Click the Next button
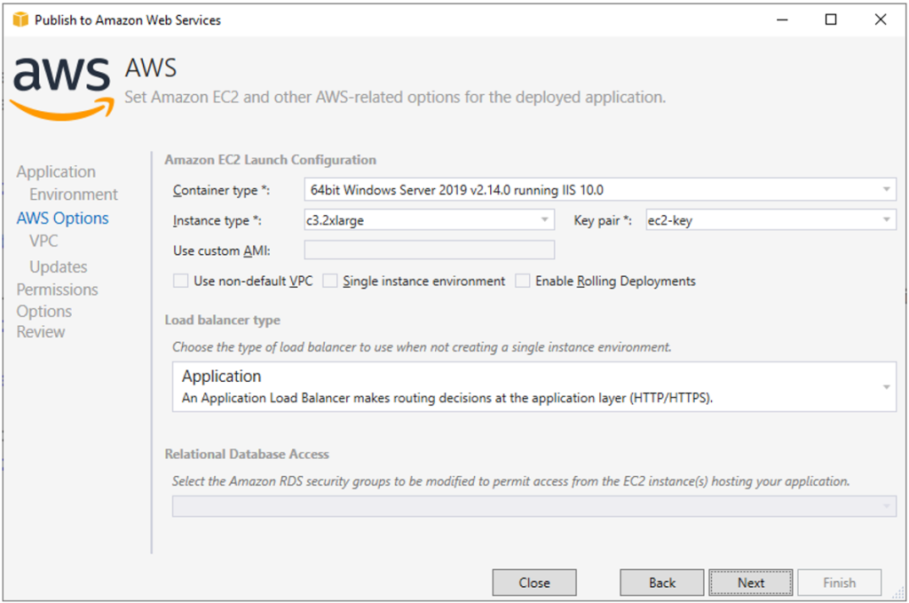Viewport: 909px width, 603px height. (x=750, y=583)
